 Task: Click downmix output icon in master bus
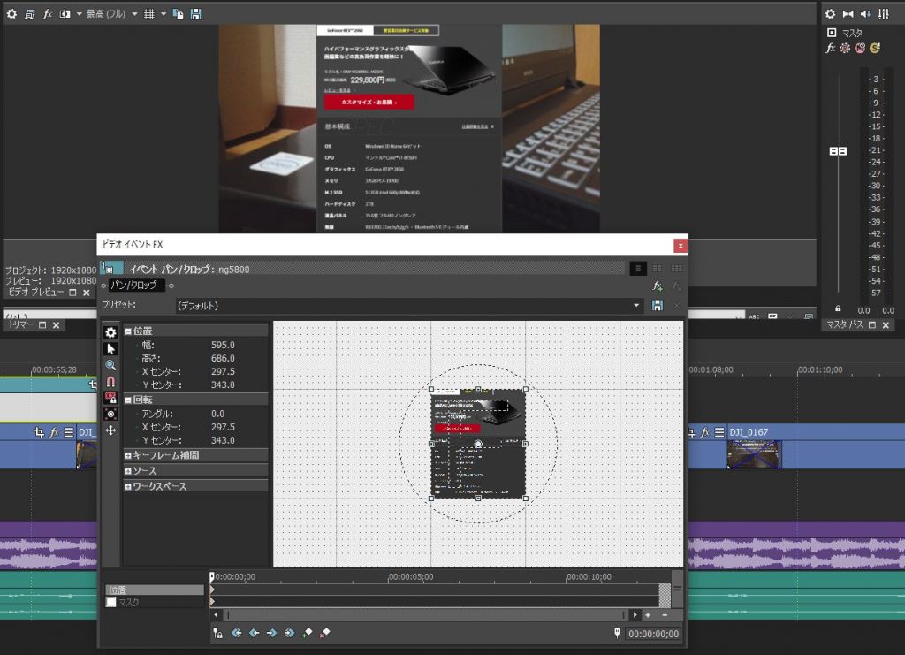click(848, 14)
